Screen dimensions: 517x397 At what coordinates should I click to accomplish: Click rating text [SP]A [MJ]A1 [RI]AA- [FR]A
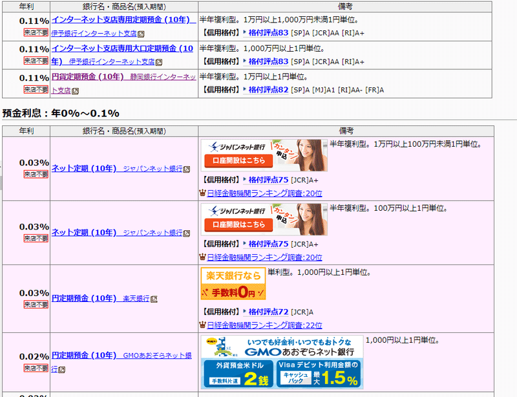tap(337, 90)
